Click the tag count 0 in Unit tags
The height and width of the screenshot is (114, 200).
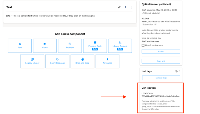[x=179, y=71]
